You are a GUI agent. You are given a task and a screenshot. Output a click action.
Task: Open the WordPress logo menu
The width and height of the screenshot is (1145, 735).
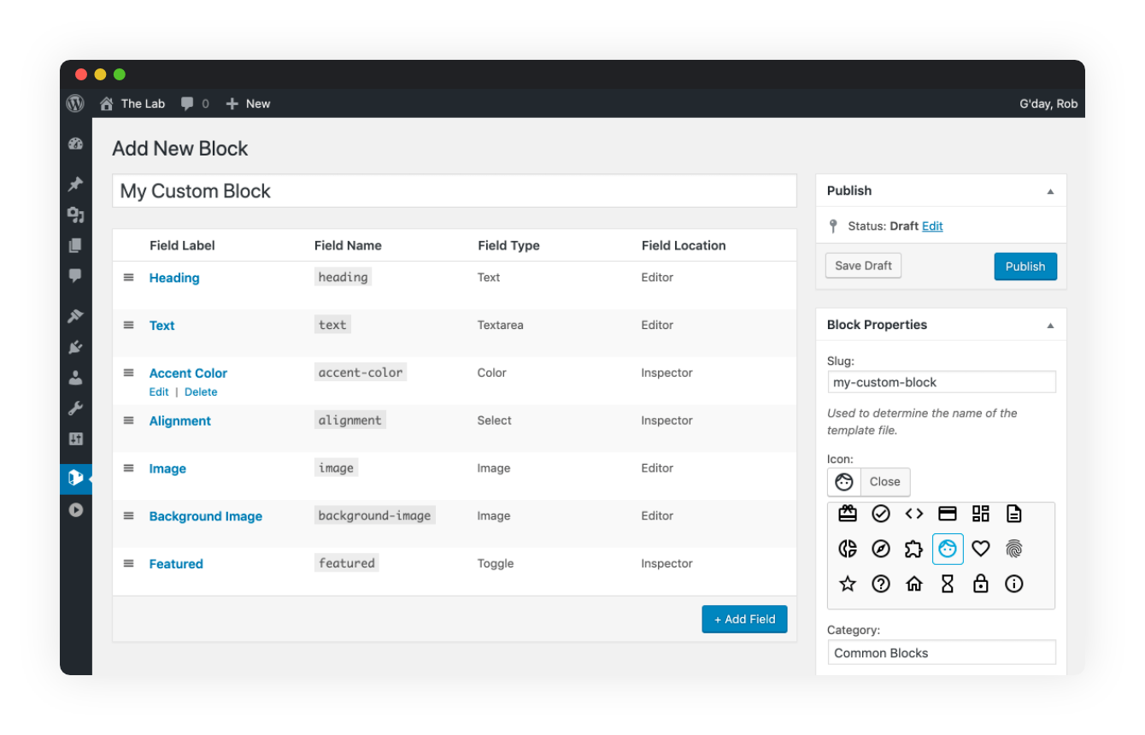click(x=75, y=103)
